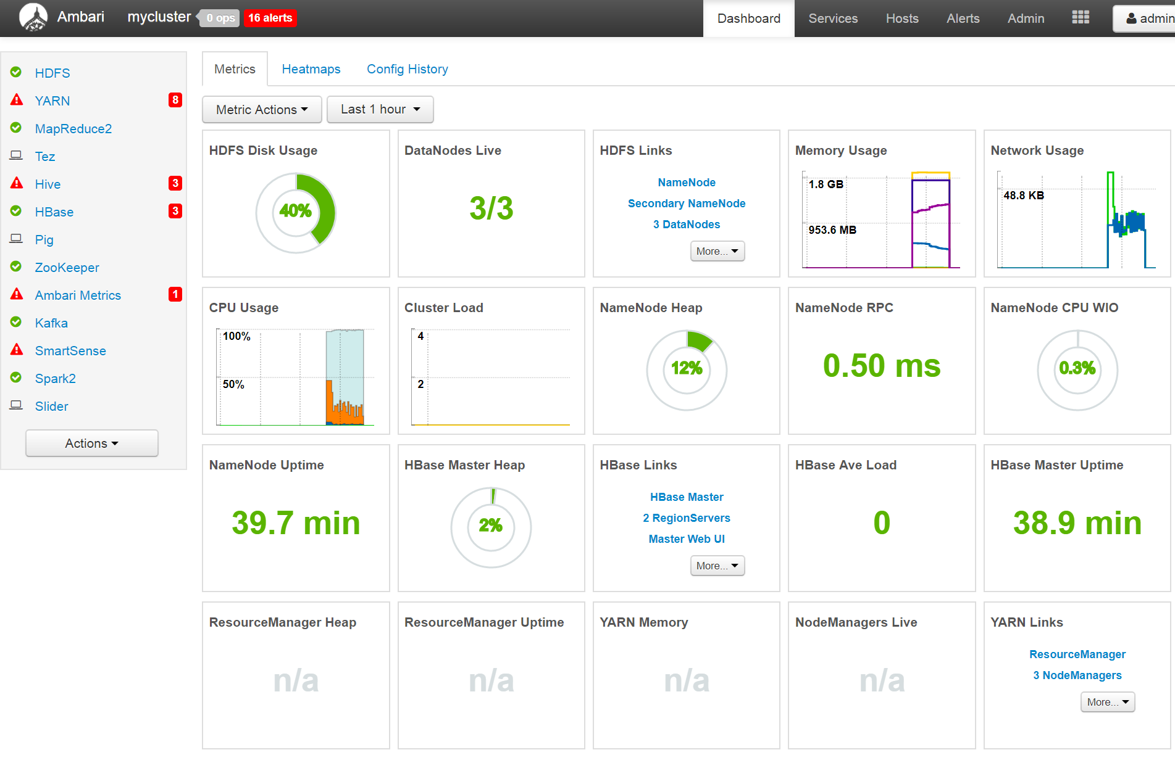Switch to the Heatmaps tab
1175x763 pixels.
[311, 69]
